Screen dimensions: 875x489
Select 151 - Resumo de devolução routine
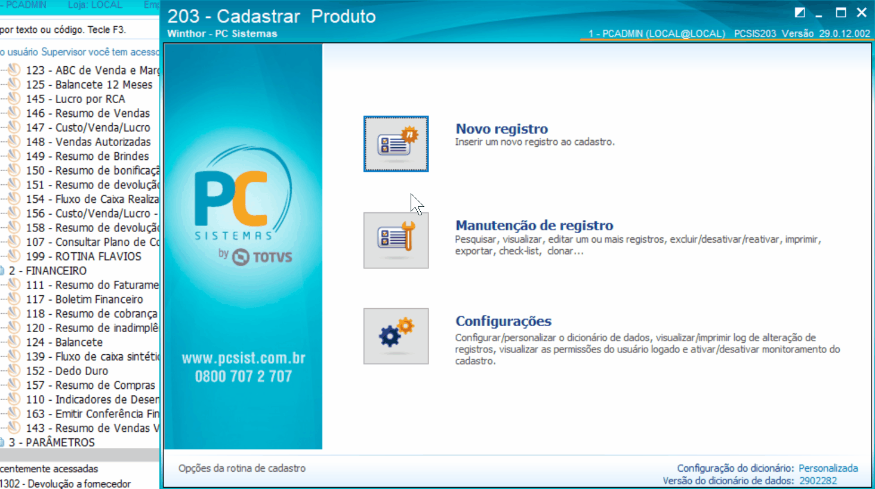tap(93, 185)
